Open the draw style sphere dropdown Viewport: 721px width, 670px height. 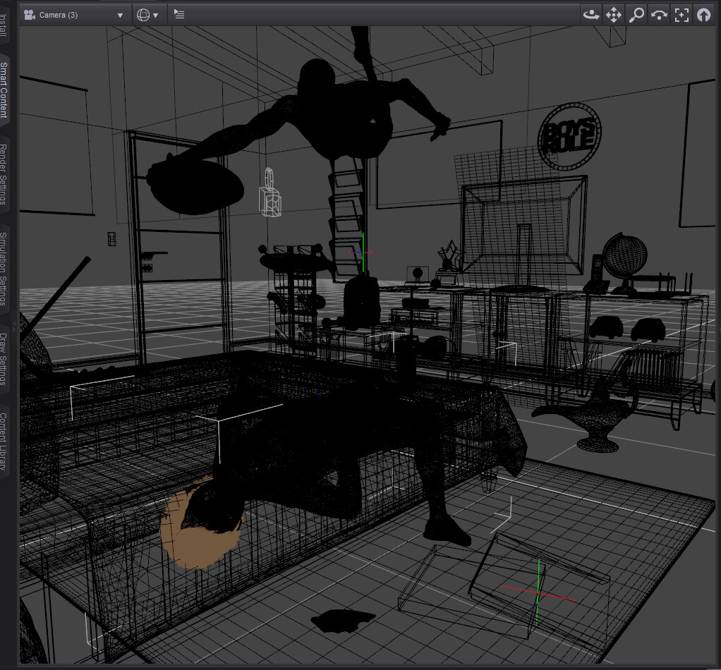[x=147, y=16]
